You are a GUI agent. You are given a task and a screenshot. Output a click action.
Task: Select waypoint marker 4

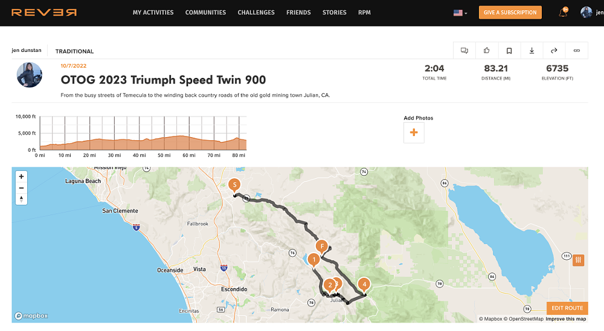(364, 284)
